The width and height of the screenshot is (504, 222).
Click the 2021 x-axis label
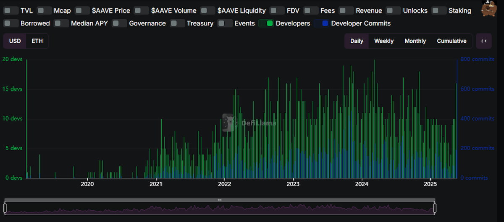(x=156, y=183)
